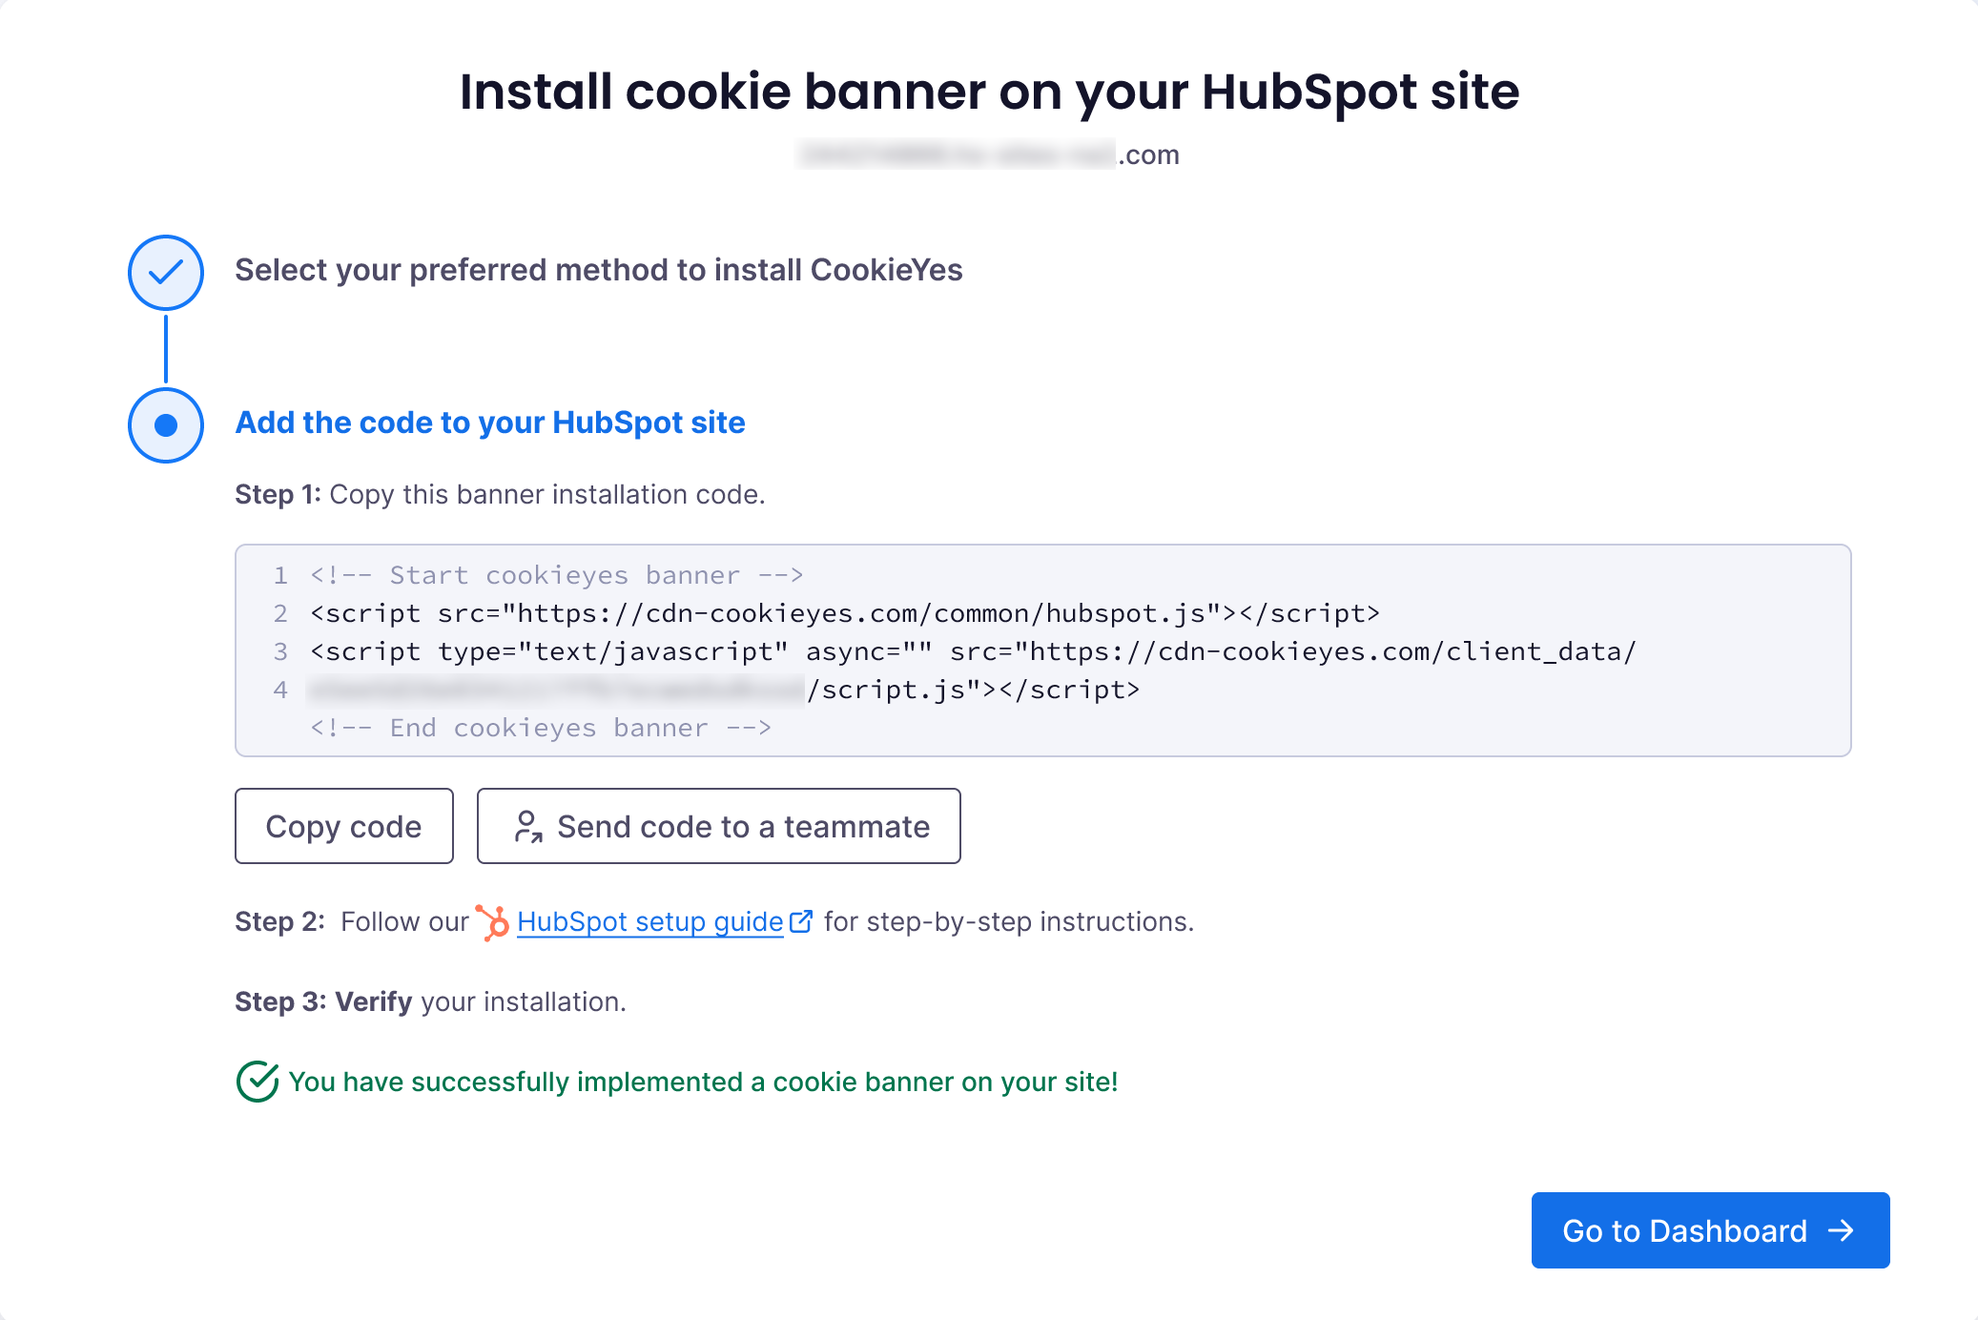This screenshot has height=1320, width=1978.
Task: Click the completed step checkmark circle
Action: click(166, 273)
